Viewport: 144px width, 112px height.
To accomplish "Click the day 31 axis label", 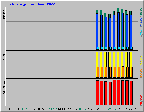I will pyautogui.click(x=135, y=109).
